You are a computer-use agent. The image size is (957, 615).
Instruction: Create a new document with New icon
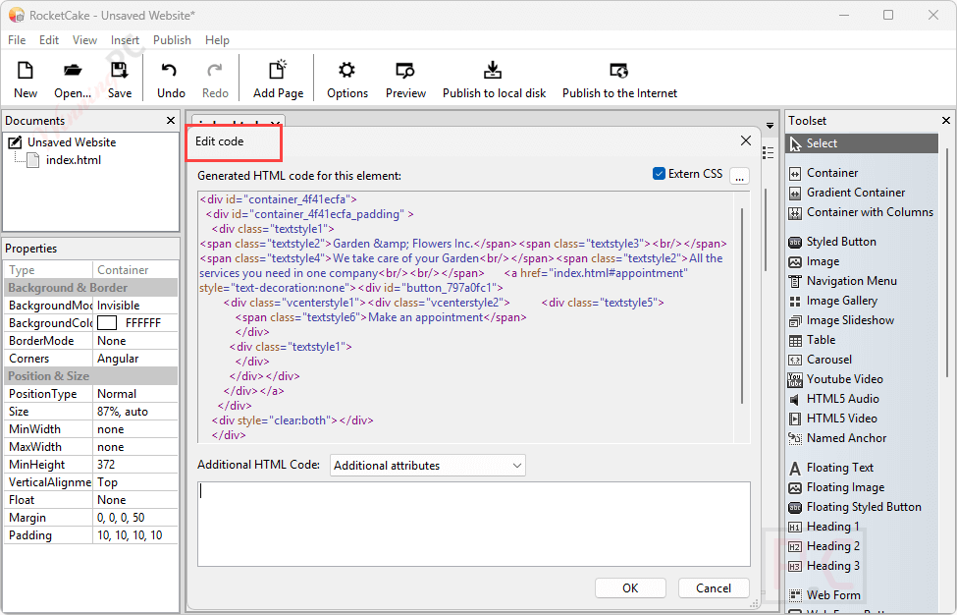(x=25, y=80)
